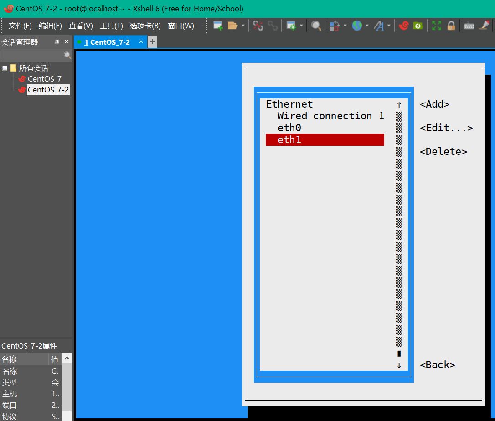Pin the 会话管理器 panel
The height and width of the screenshot is (421, 495).
click(57, 41)
